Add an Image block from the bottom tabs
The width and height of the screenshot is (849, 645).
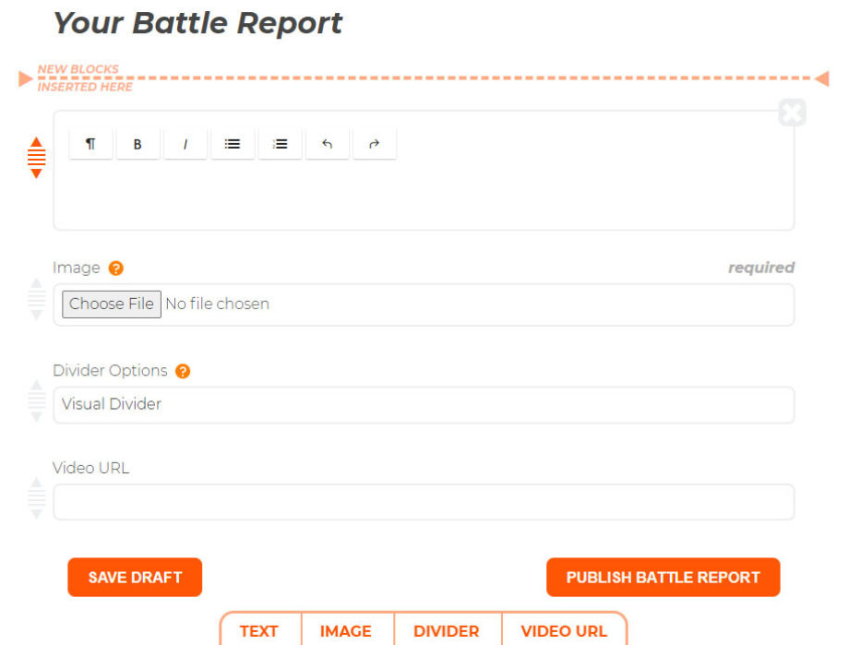pos(346,631)
